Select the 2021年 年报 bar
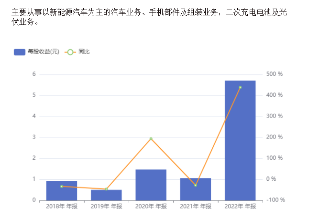 (196, 189)
